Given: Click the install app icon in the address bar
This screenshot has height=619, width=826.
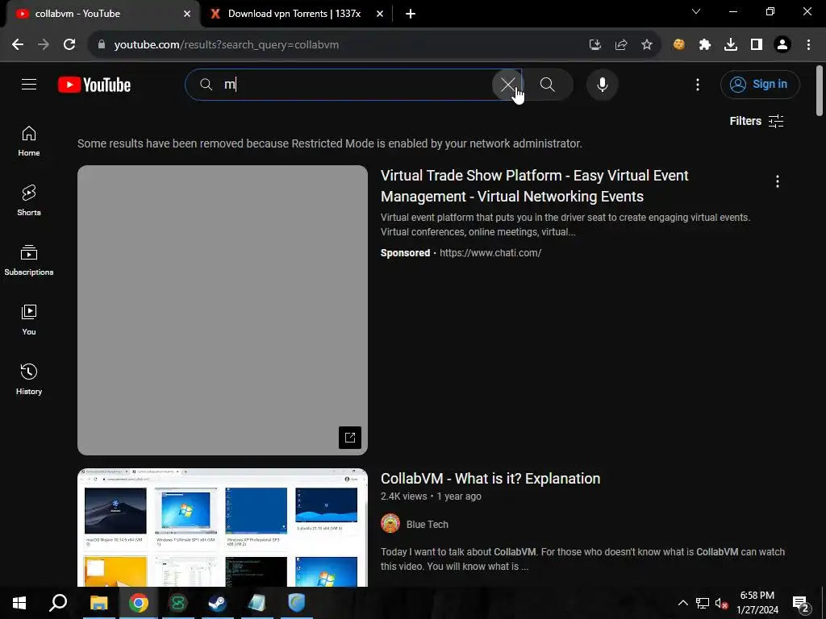Looking at the screenshot, I should (595, 45).
